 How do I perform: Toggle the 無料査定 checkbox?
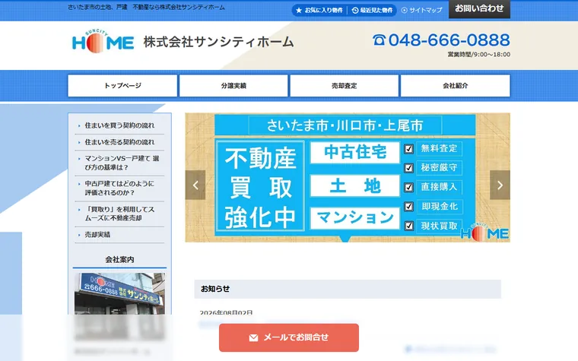click(409, 149)
